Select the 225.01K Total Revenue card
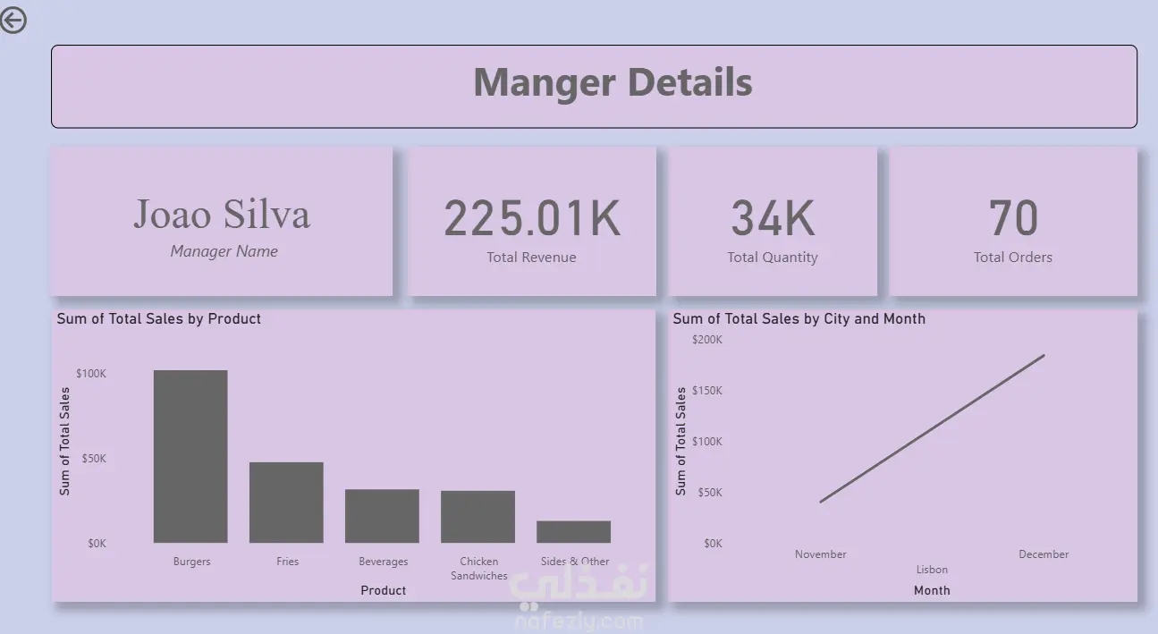Image resolution: width=1158 pixels, height=634 pixels. point(532,221)
